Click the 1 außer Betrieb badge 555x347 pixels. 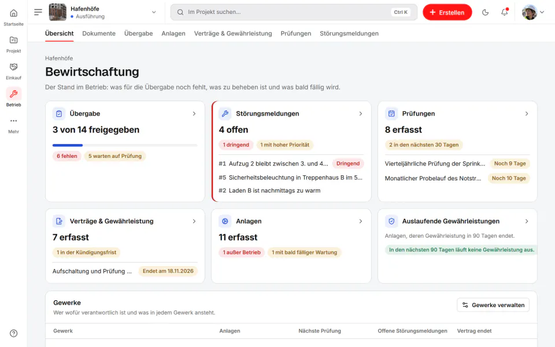242,253
